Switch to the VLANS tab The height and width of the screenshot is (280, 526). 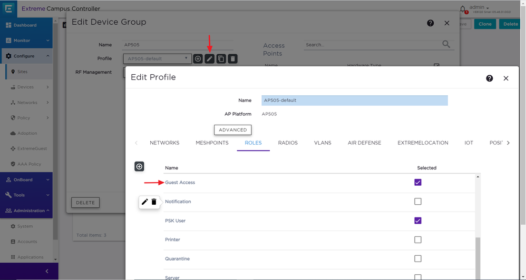pyautogui.click(x=323, y=143)
